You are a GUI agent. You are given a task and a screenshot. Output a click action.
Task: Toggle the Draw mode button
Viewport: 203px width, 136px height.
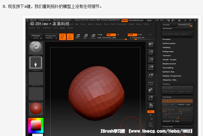click(70, 37)
